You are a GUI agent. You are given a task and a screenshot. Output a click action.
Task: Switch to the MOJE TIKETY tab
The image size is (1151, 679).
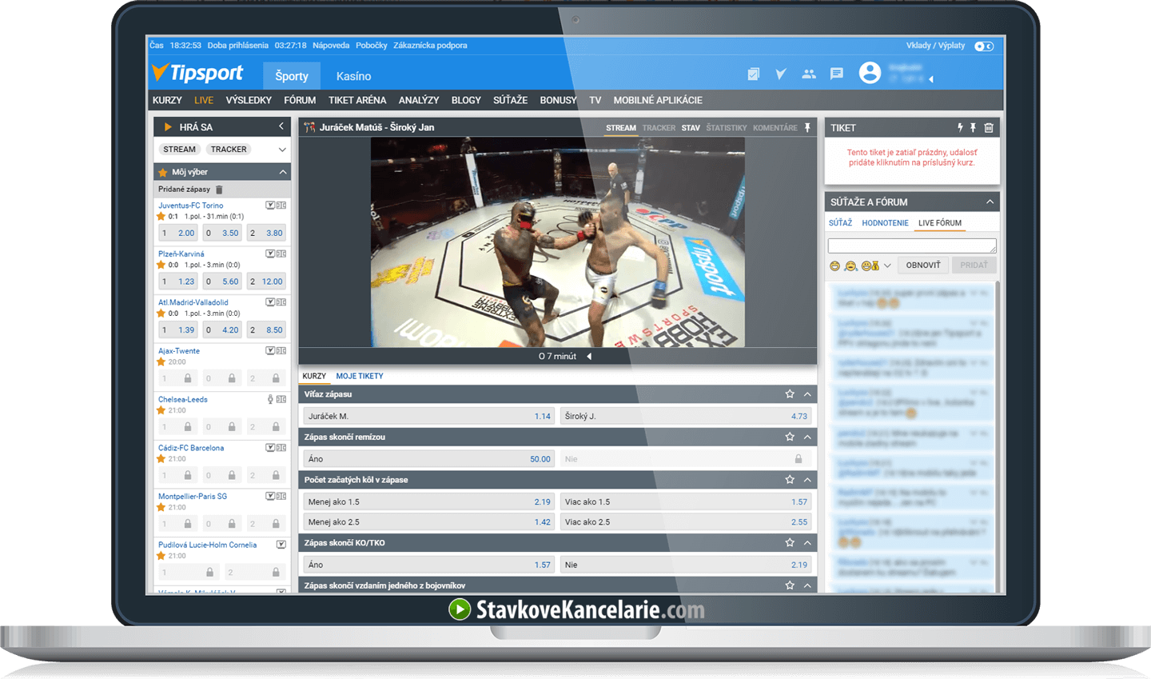(x=360, y=376)
